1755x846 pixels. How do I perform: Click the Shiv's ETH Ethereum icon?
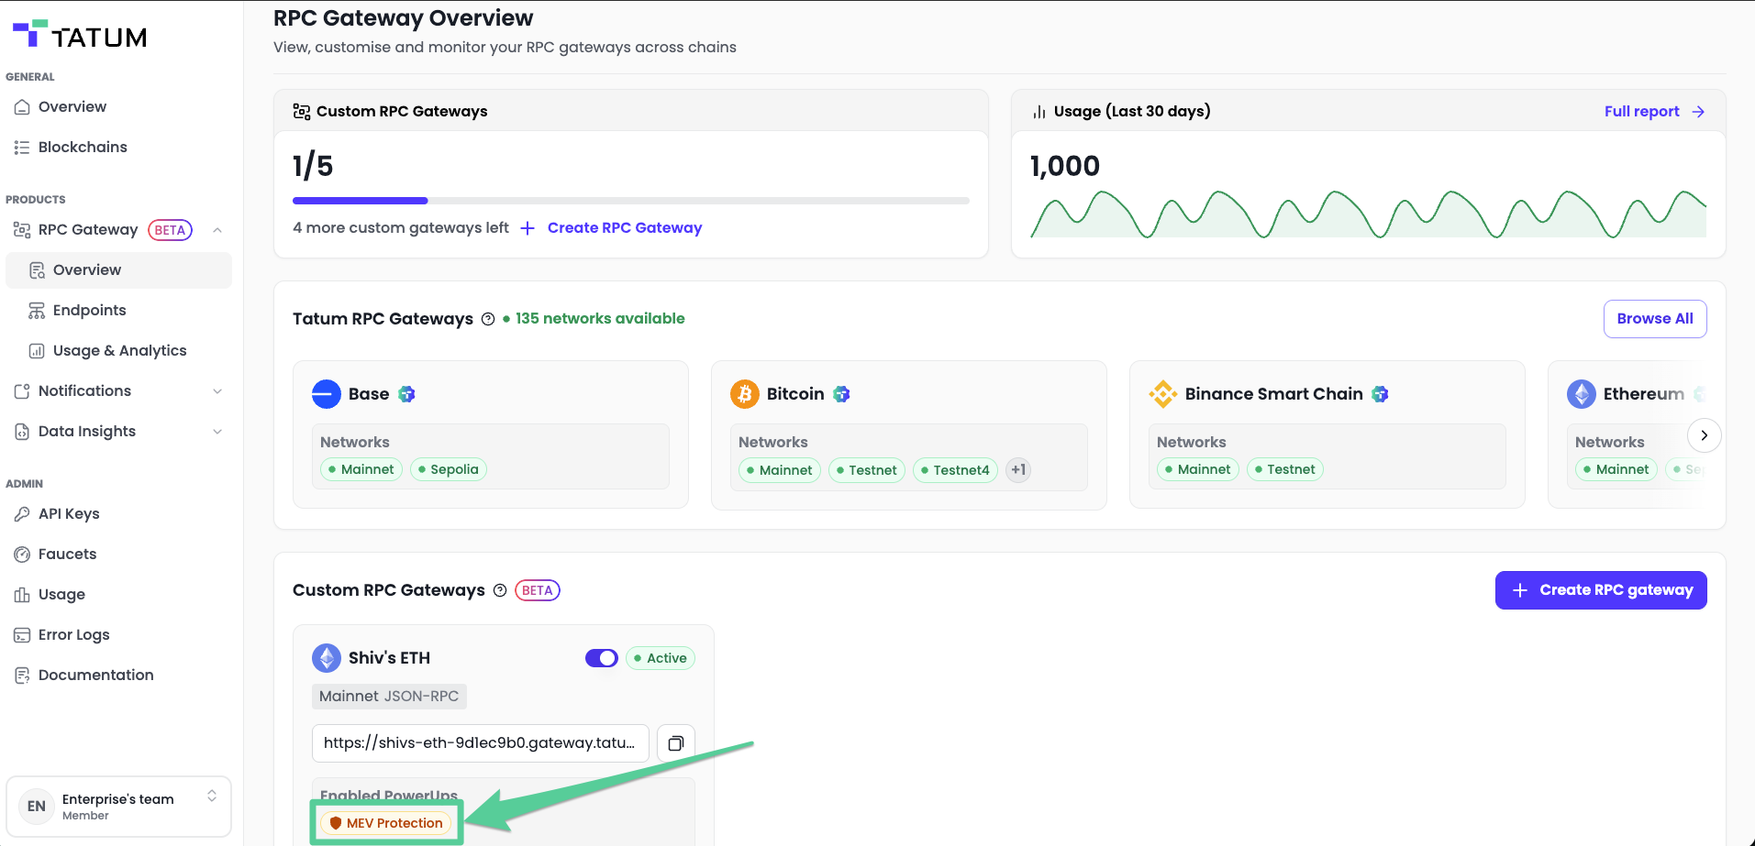pyautogui.click(x=327, y=658)
